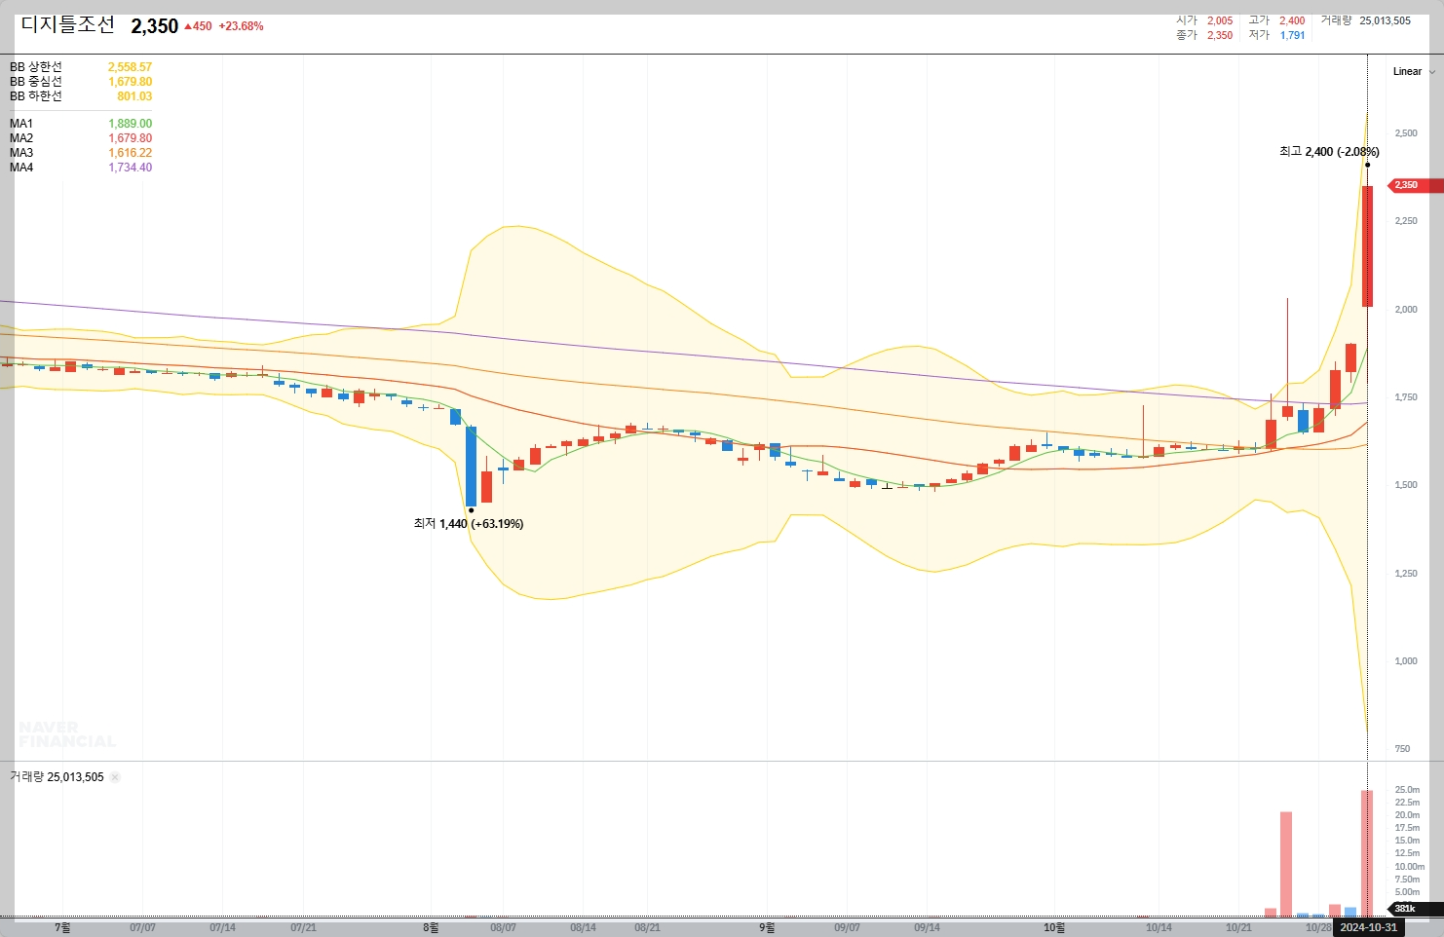Click the BB lower band value 801.03

(134, 96)
